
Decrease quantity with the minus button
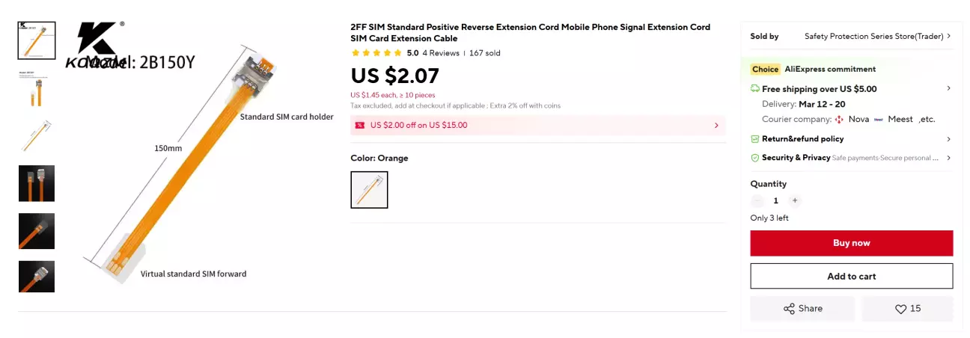[x=757, y=200]
